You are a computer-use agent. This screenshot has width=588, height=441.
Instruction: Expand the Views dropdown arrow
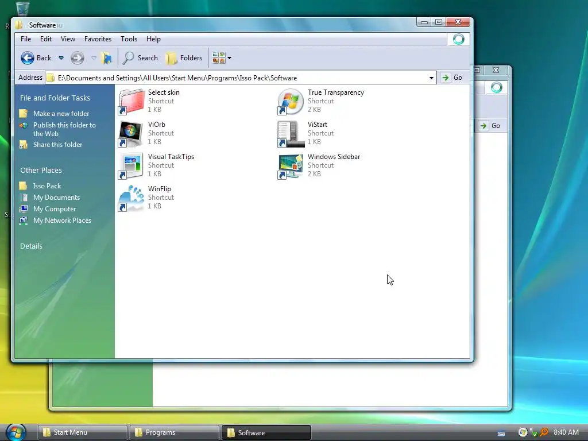click(230, 58)
